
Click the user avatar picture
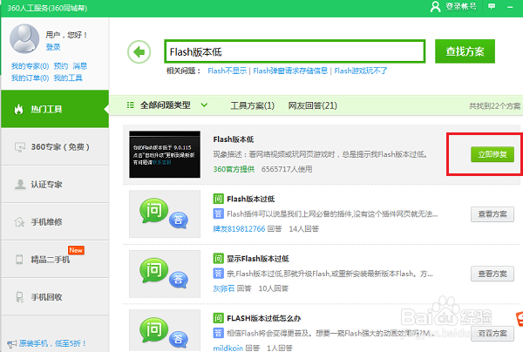tap(24, 38)
